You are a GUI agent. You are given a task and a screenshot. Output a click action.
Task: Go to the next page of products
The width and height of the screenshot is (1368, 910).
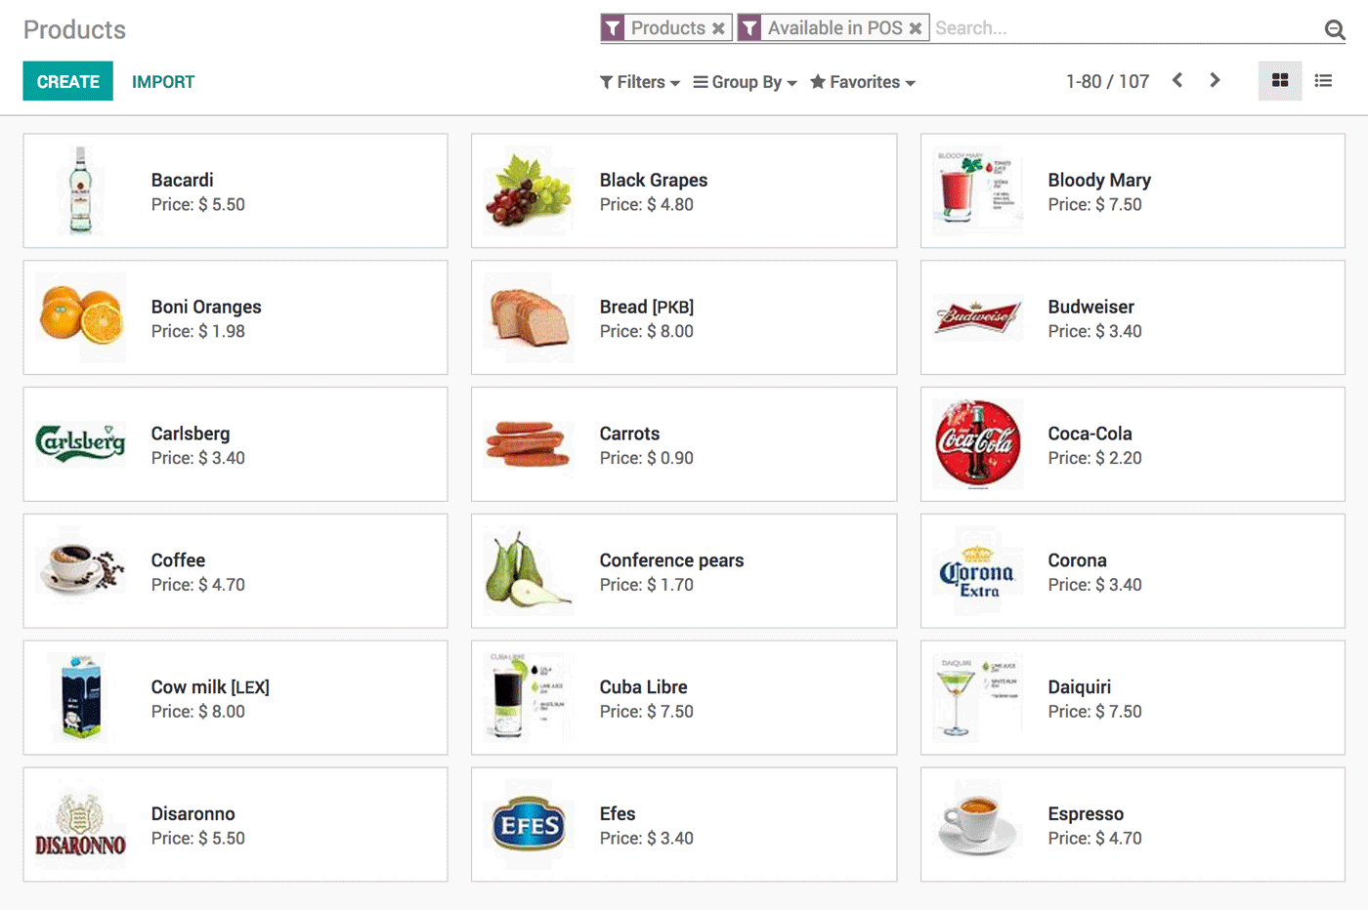pyautogui.click(x=1215, y=80)
